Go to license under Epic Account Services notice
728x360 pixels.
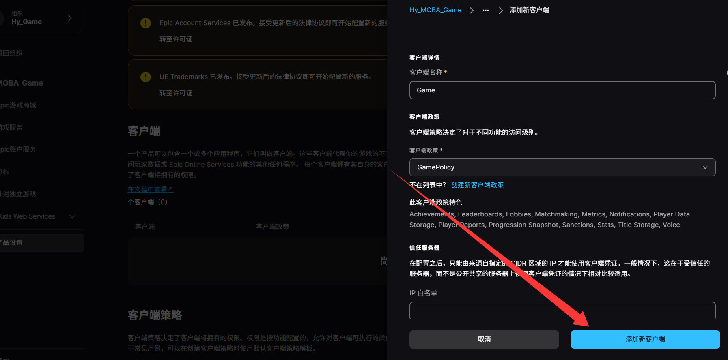pos(176,39)
